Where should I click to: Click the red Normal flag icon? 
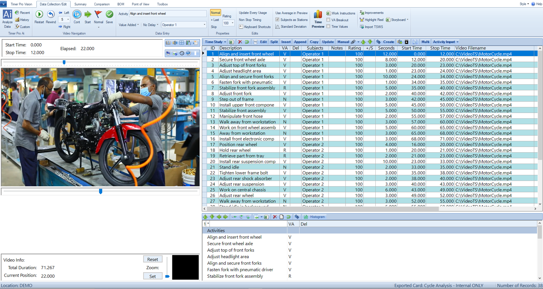pos(98,15)
